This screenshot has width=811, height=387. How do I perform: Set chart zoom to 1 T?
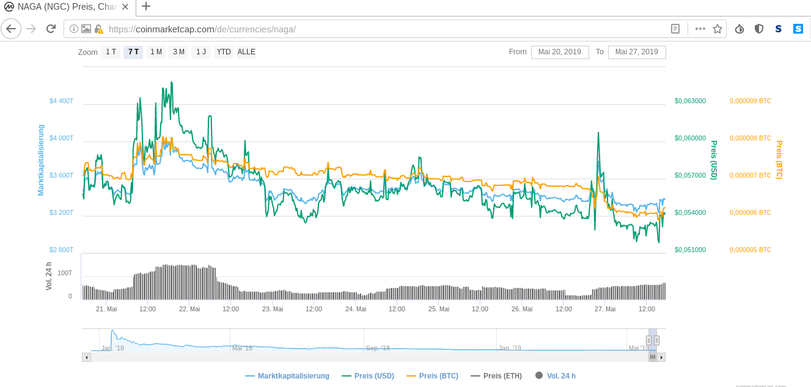coord(111,52)
